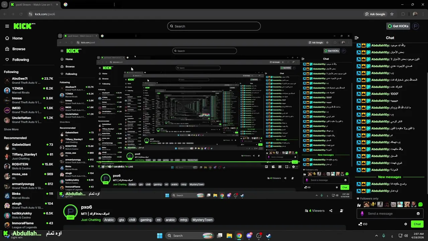
Task: View site information icon in address bar
Action: pyautogui.click(x=30, y=14)
